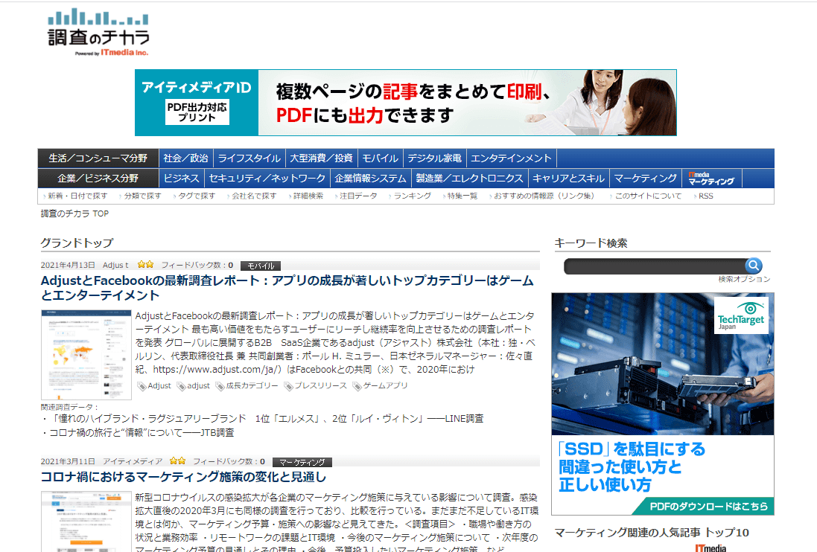Open related link about ハイブランド LINE調査
The width and height of the screenshot is (817, 552).
267,419
